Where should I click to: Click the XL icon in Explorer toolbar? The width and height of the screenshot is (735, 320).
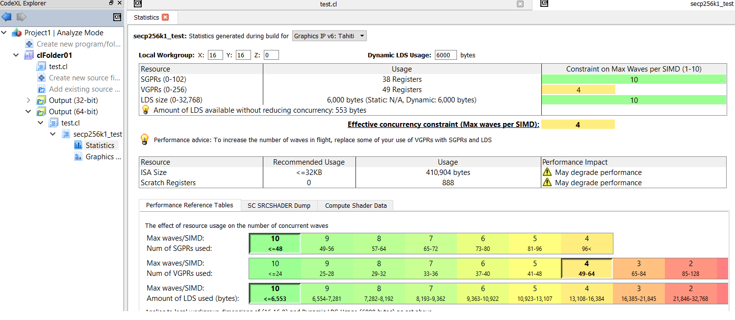(x=117, y=17)
